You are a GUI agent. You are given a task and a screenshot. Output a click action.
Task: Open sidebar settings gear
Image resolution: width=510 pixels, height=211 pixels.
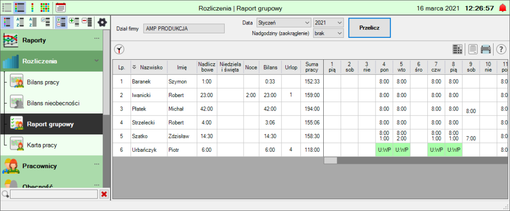click(103, 22)
